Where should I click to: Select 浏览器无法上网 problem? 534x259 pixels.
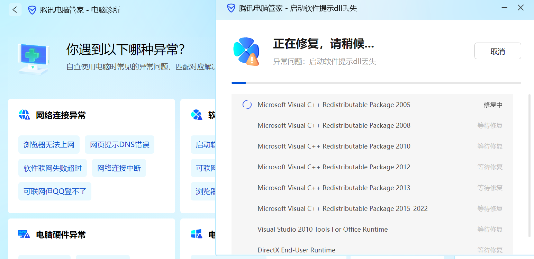tap(49, 144)
